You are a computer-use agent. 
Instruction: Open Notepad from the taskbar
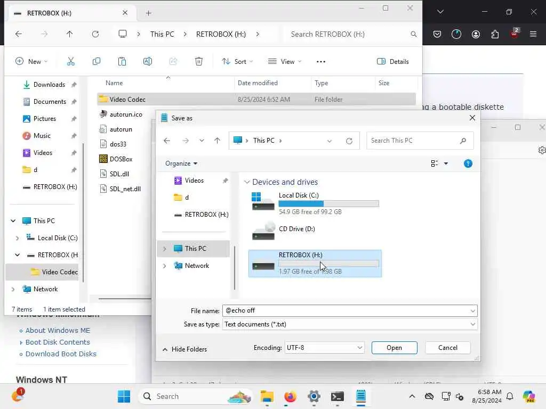[361, 396]
